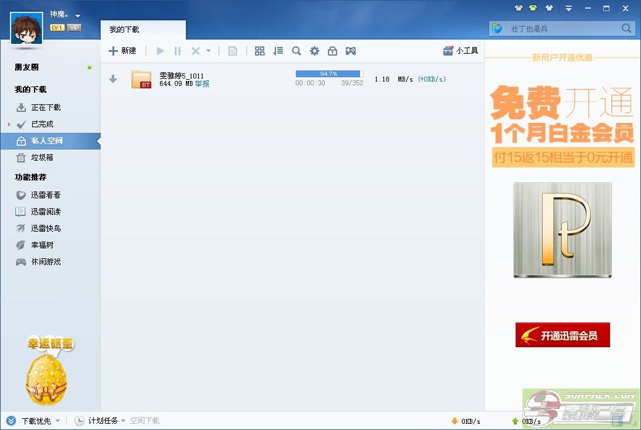Click the 举报 report link
Image resolution: width=641 pixels, height=430 pixels.
pos(203,84)
